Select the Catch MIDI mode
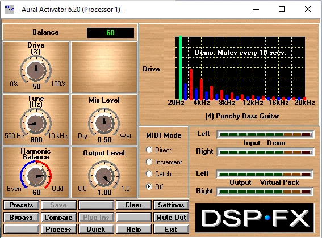The image size is (322, 238). 149,173
